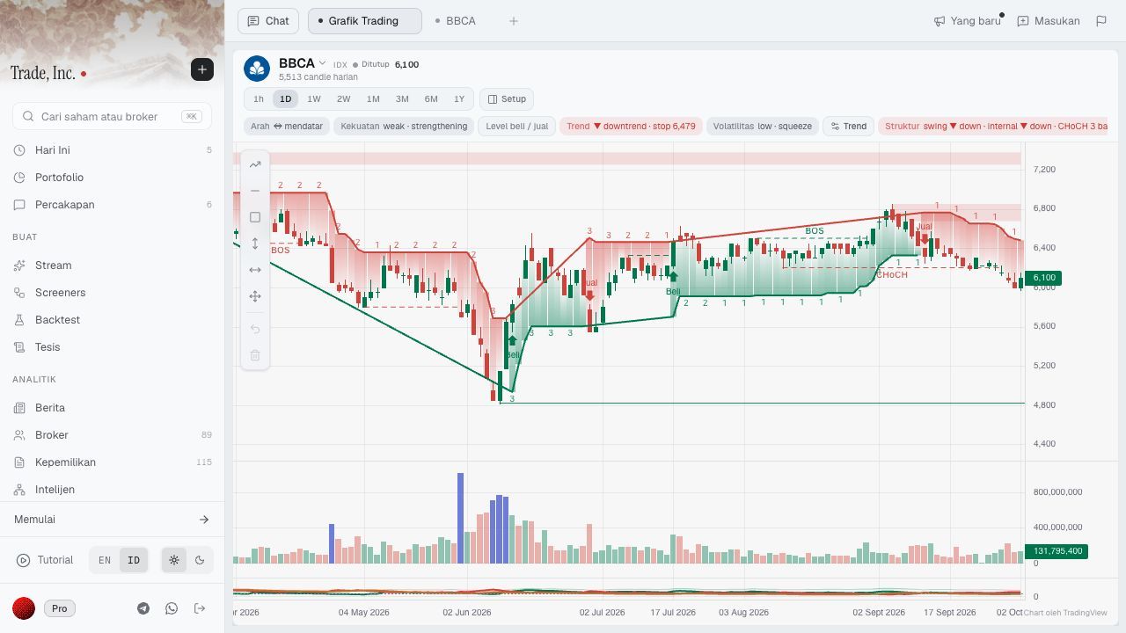Enable light theme with sun icon
The width and height of the screenshot is (1126, 633).
coord(174,560)
